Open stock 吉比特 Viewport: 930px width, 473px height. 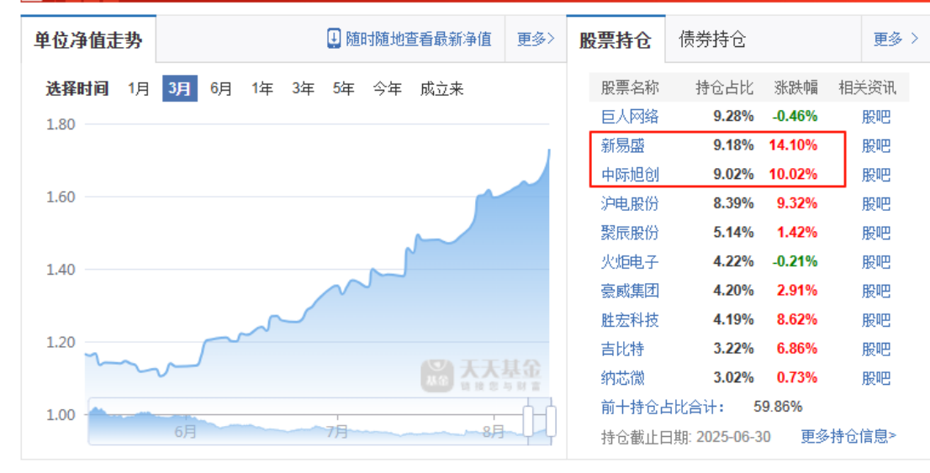click(x=623, y=349)
